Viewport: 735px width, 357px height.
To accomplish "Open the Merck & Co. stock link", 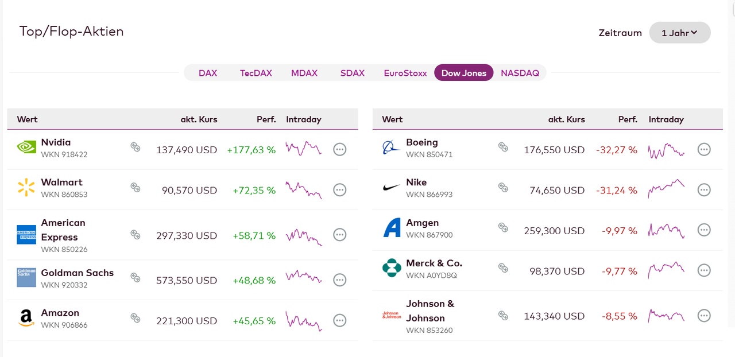I will pos(434,263).
